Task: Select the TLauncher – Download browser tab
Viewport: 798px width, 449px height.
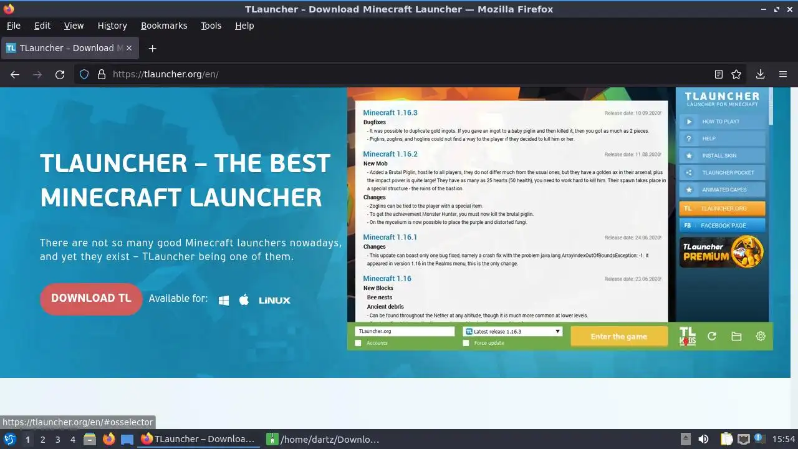Action: [70, 48]
